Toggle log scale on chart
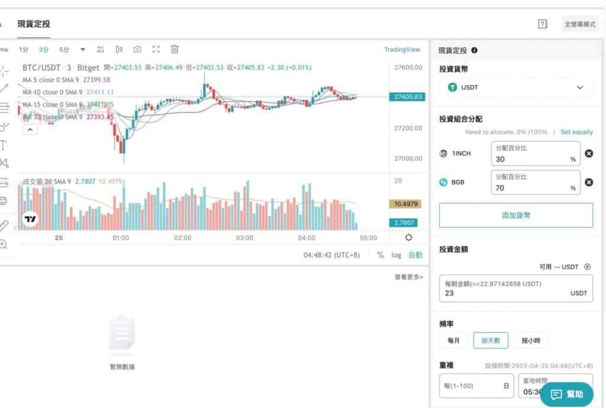Screen dimensions: 606x408 pos(396,255)
